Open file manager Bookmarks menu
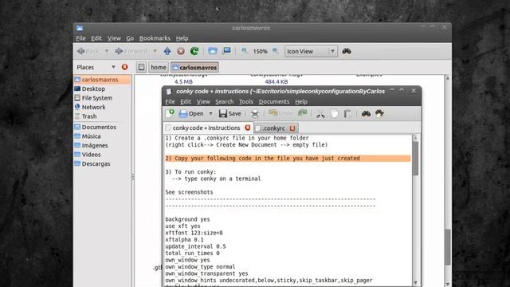 155,38
